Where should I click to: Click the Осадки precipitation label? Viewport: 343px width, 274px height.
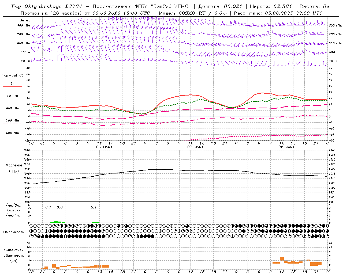(x=14, y=210)
